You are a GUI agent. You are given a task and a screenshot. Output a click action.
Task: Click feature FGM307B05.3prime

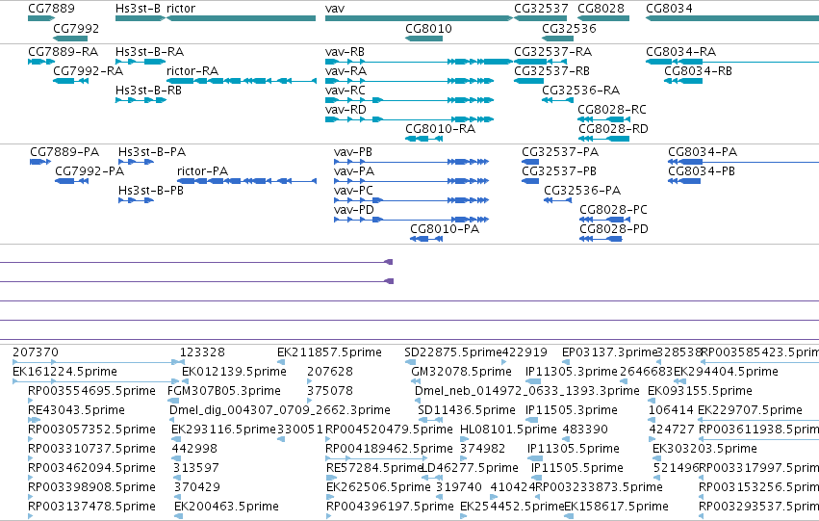pos(223,390)
